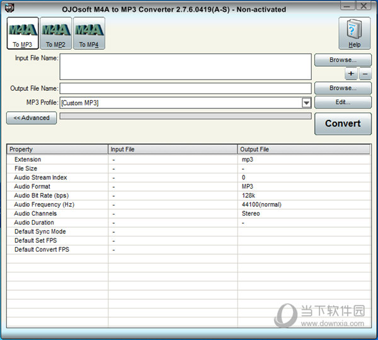Collapse the panel with << Advanced button

click(x=31, y=118)
